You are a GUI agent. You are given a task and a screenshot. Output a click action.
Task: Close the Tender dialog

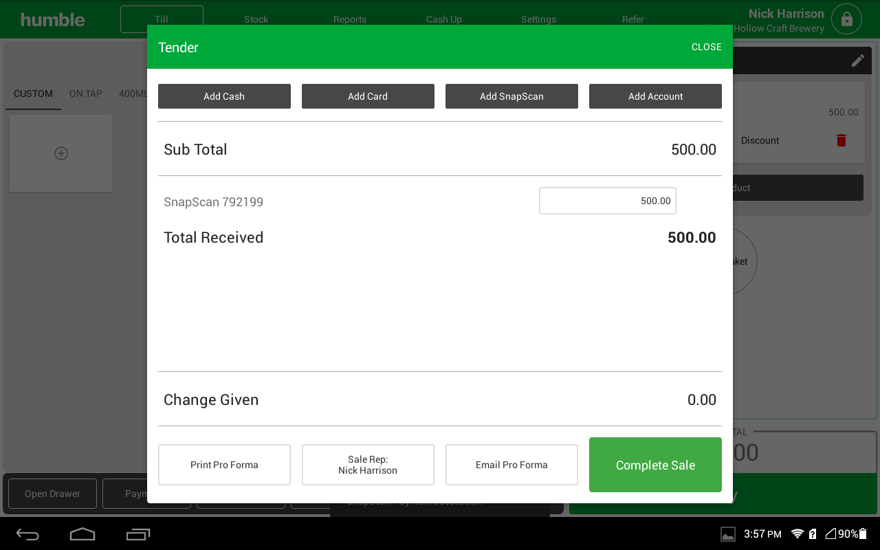(706, 47)
